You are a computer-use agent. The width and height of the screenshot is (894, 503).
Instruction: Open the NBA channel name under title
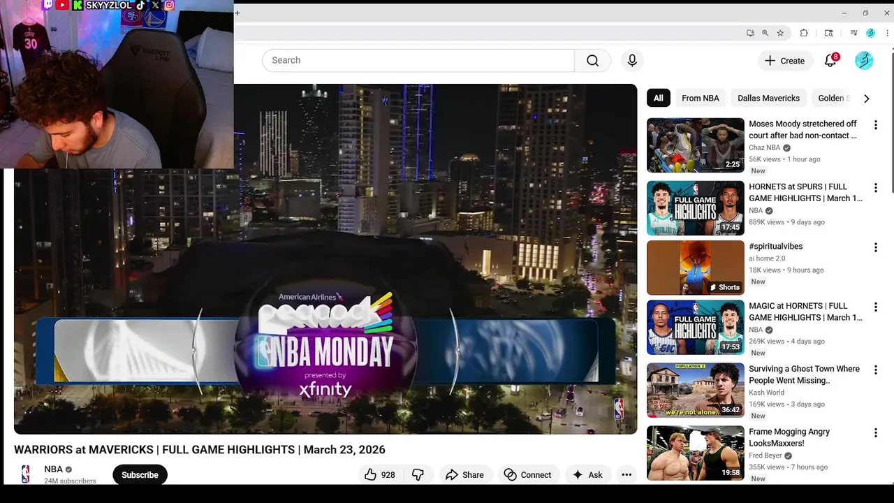coord(53,469)
